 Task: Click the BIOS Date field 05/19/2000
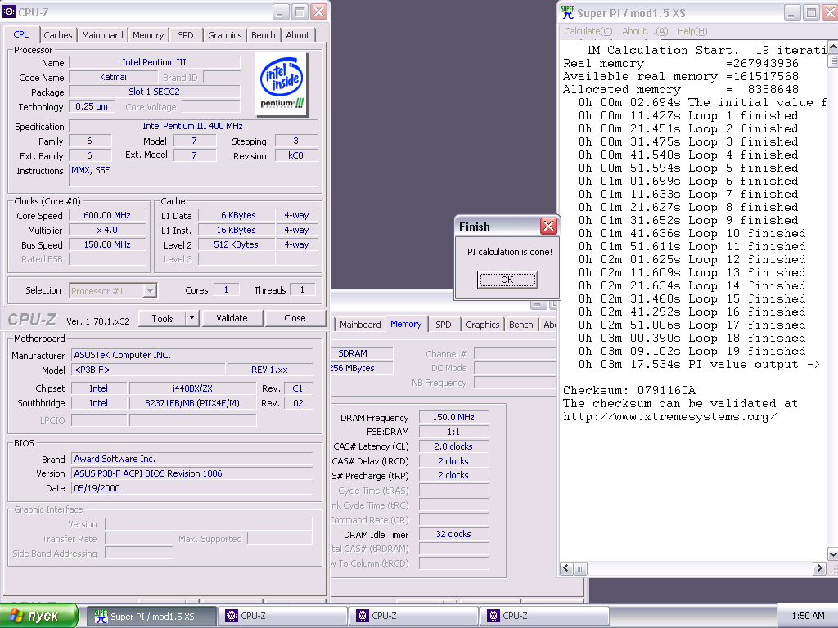[x=191, y=488]
